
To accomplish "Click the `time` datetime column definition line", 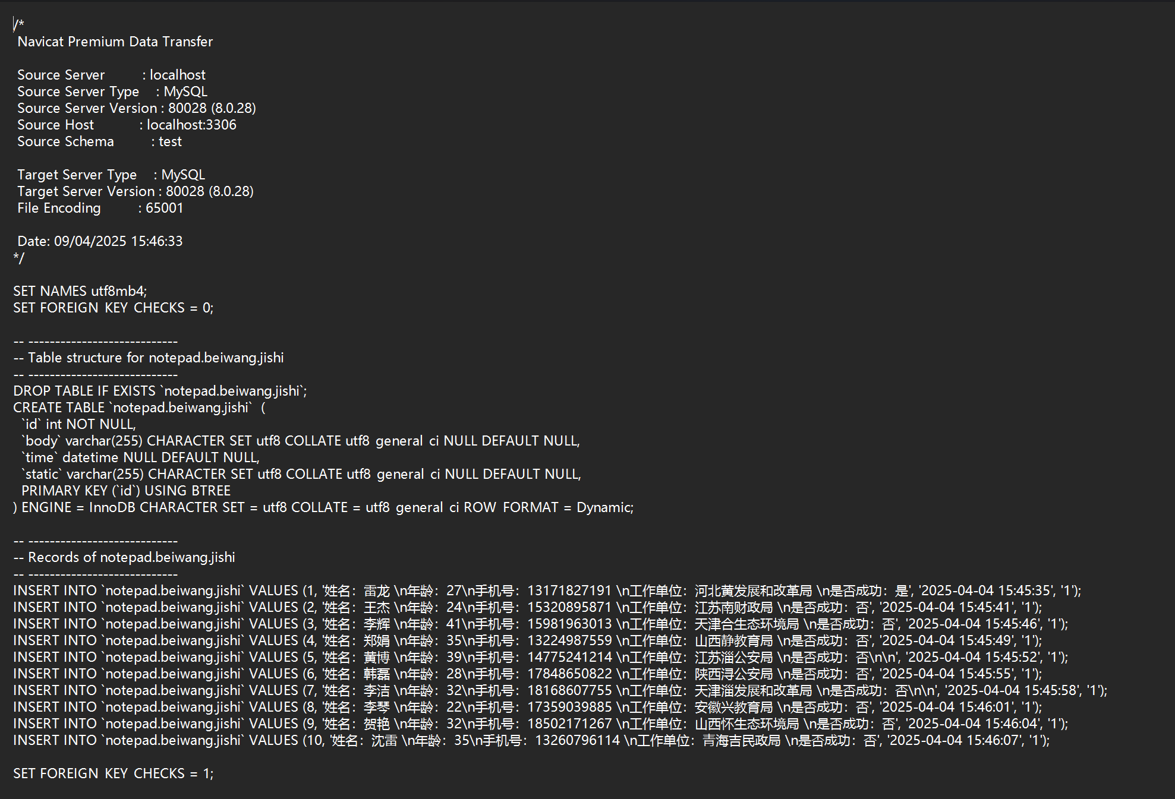I will pos(140,457).
